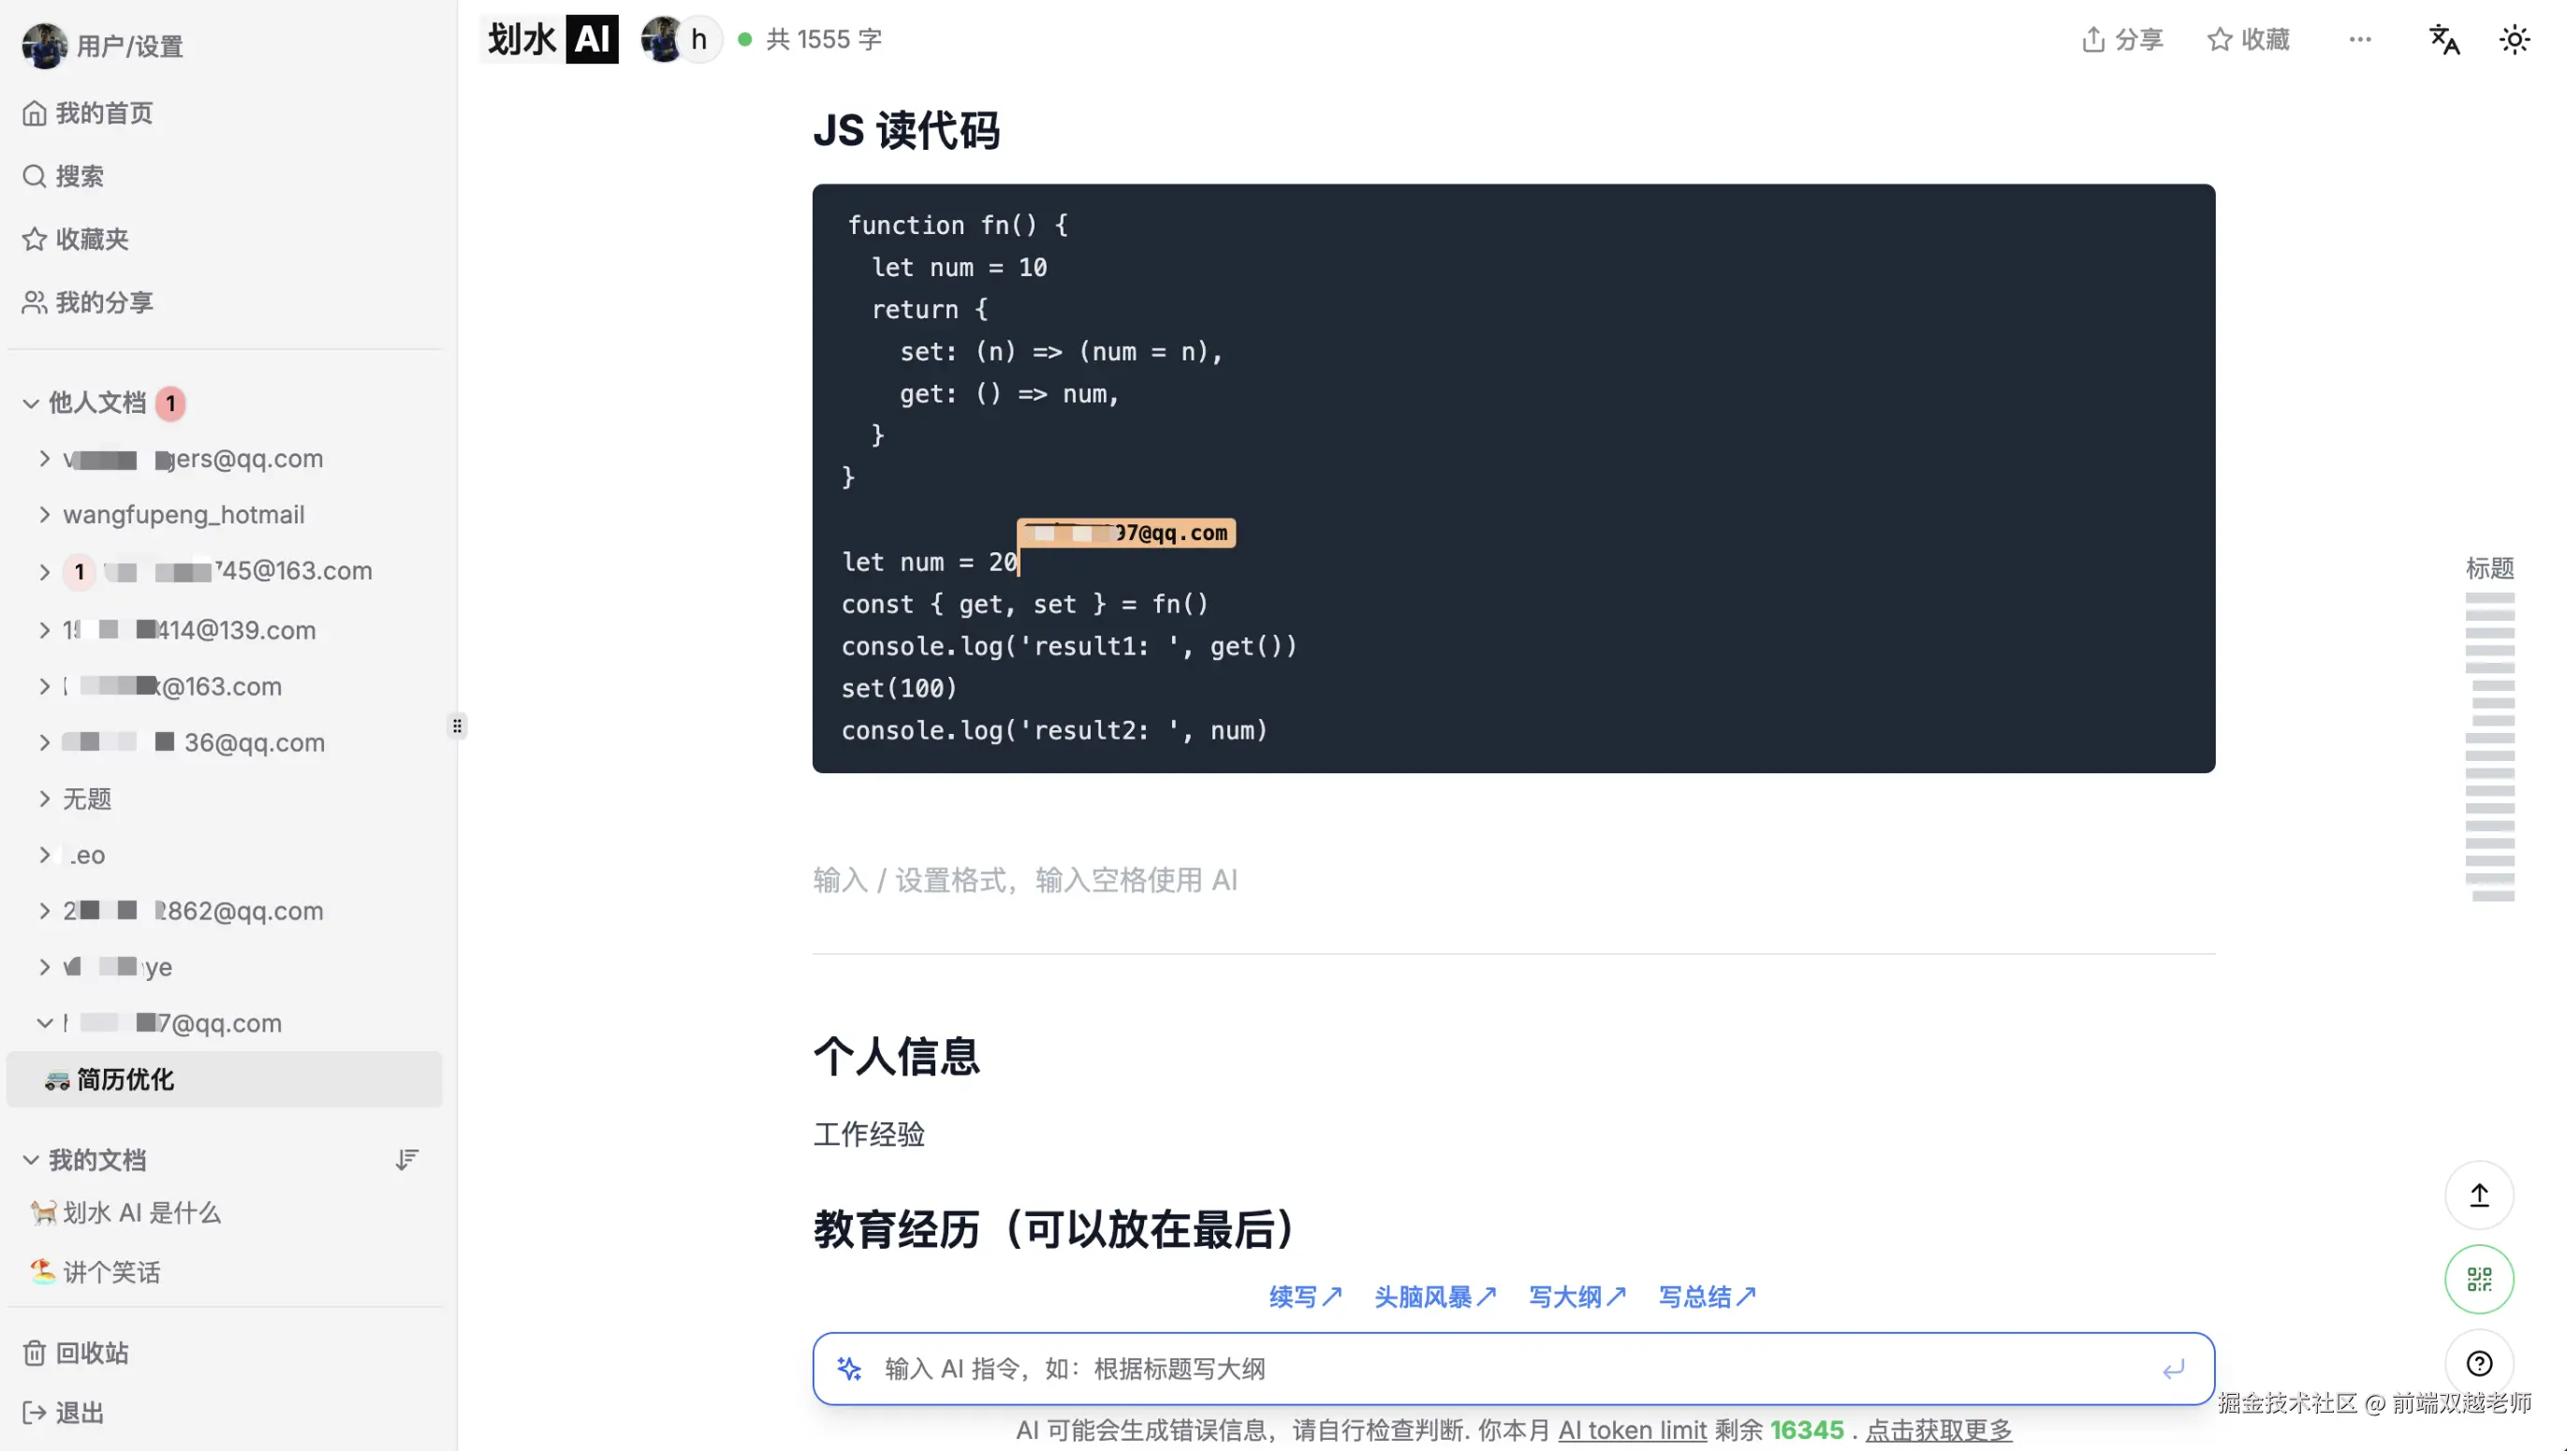Click the 退出 logout icon
This screenshot has width=2567, height=1451.
point(34,1412)
